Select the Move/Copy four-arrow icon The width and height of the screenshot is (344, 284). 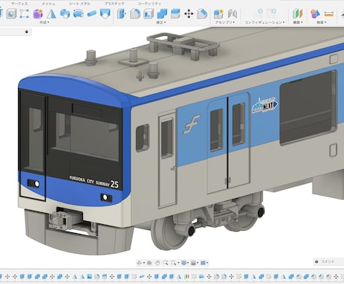188,13
